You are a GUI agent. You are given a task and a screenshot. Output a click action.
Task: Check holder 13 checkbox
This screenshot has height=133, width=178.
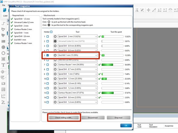(48, 93)
